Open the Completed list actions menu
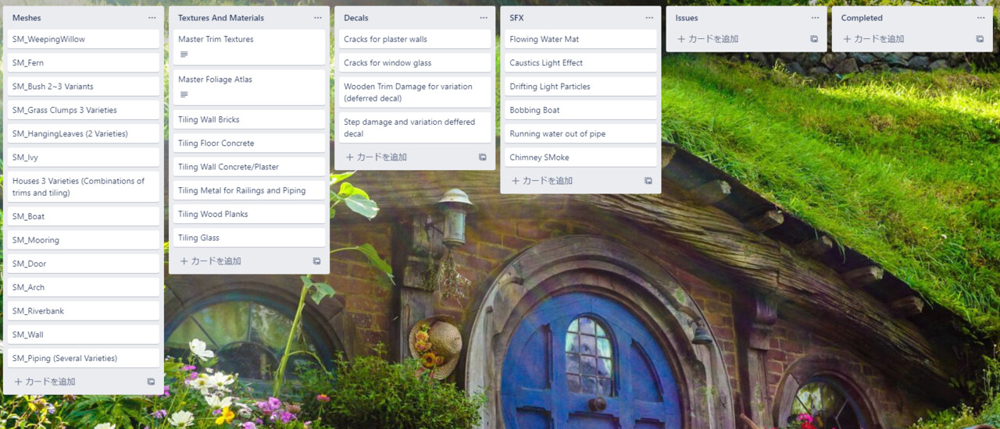 pos(980,18)
